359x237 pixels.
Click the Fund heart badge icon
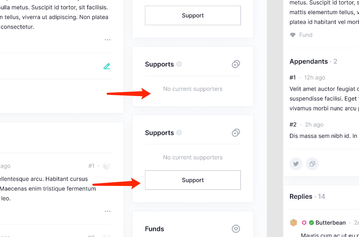[292, 35]
